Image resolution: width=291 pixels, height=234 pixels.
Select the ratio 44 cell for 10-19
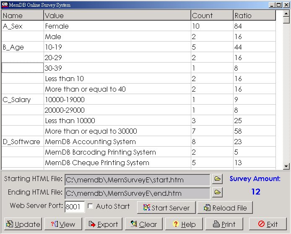click(x=255, y=47)
